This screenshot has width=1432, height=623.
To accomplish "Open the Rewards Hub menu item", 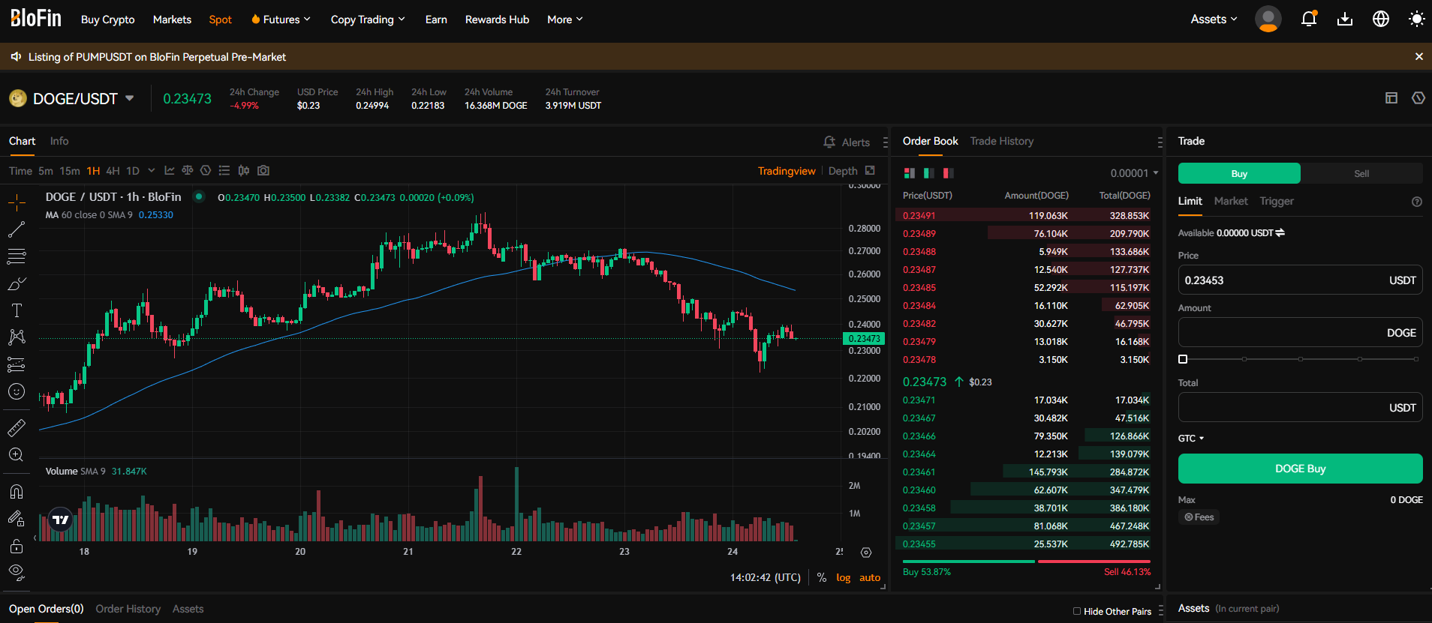I will [x=497, y=19].
